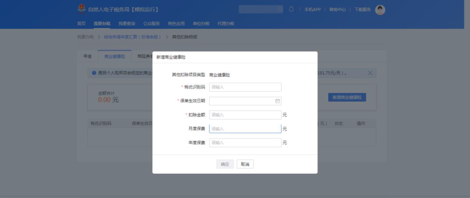Go to 公众服务 in the navigation bar
This screenshot has height=198, width=470.
coord(151,23)
